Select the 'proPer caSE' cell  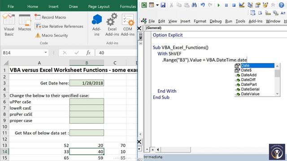click(x=39, y=114)
